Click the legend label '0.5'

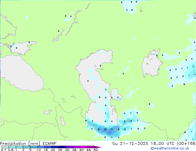click(11, 150)
